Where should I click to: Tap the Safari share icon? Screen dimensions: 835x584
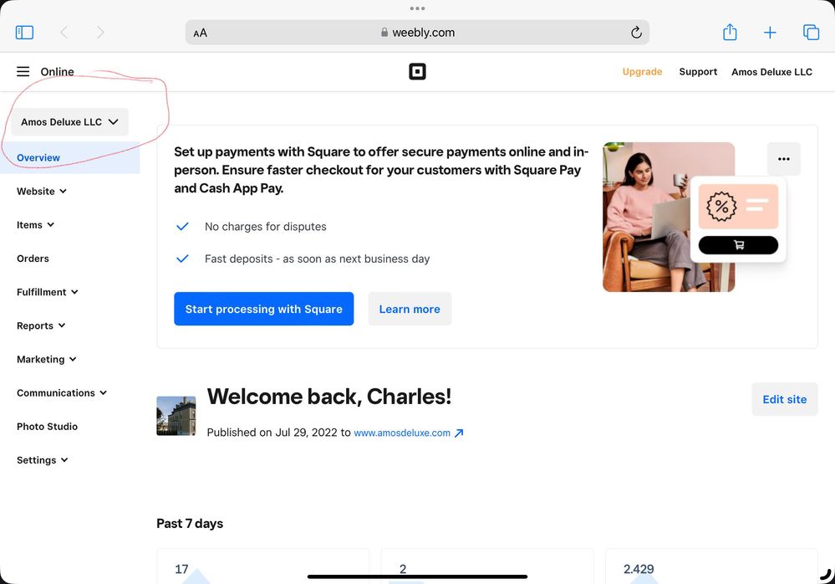(x=730, y=33)
